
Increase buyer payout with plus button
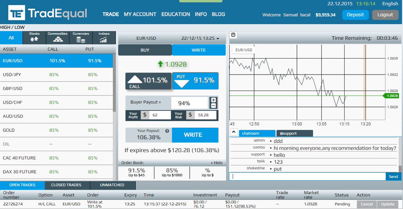pos(213,100)
